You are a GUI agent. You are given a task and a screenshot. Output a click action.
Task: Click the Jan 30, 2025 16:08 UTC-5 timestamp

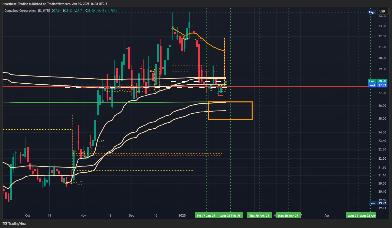click(x=90, y=4)
